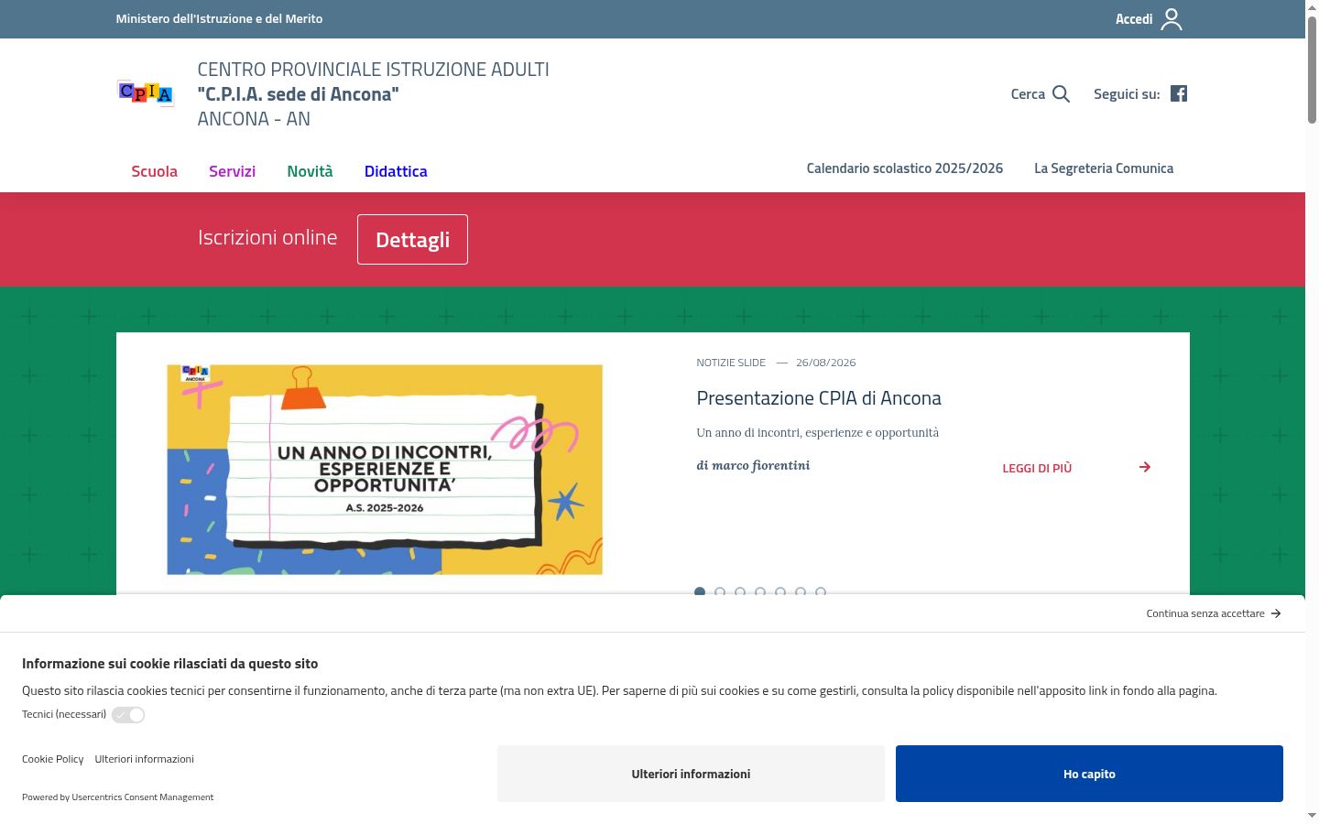The height and width of the screenshot is (824, 1319).
Task: Click the search magnifier icon
Action: (1061, 93)
